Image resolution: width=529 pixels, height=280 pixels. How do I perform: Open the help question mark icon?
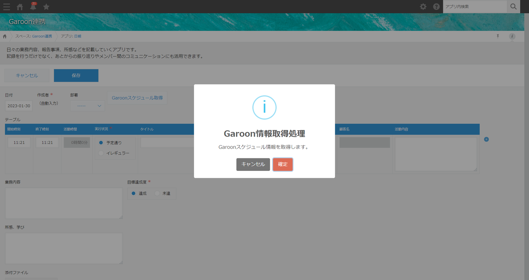coord(436,7)
